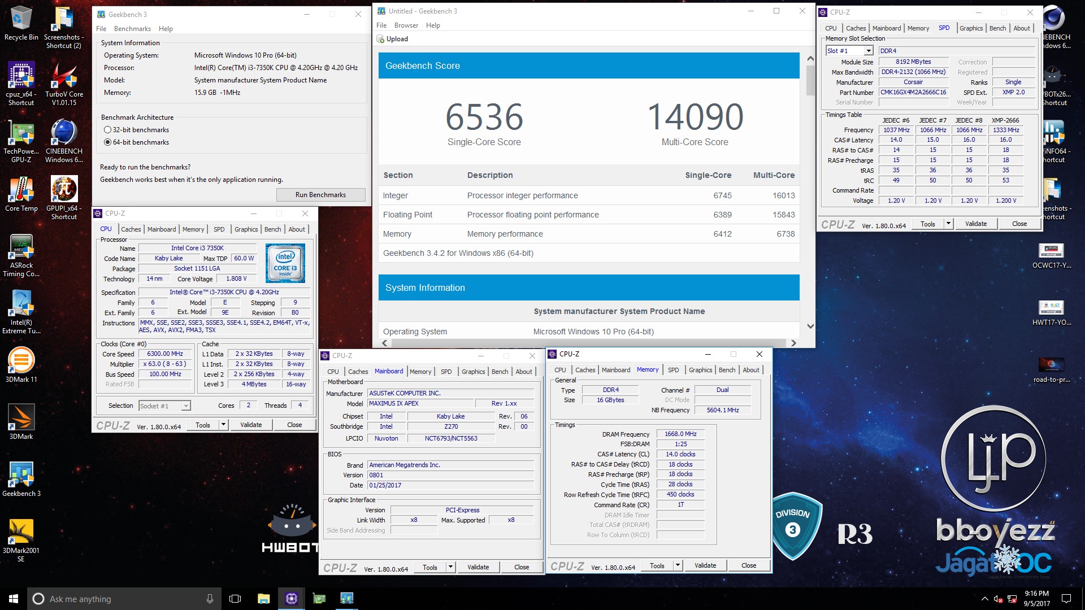Image resolution: width=1085 pixels, height=610 pixels.
Task: Click Close in CPU-Z Mainboard window
Action: (x=521, y=567)
